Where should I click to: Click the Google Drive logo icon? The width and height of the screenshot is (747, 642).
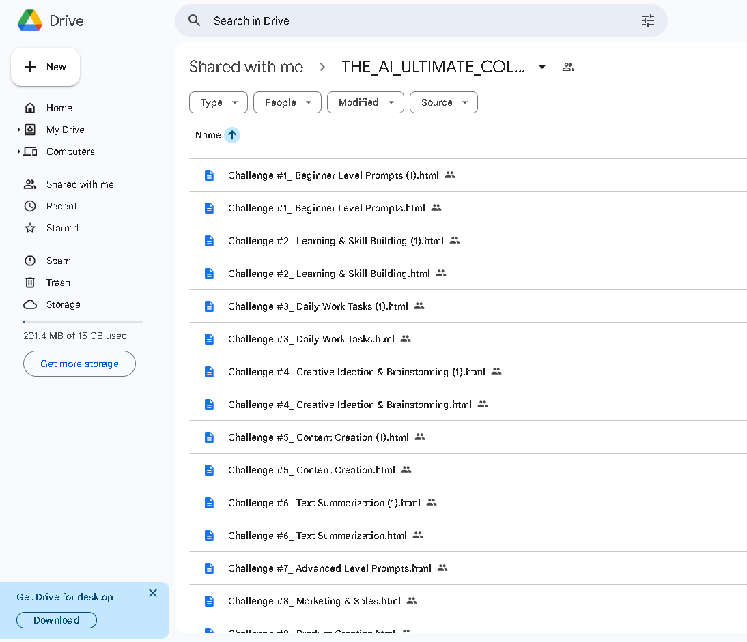click(x=30, y=20)
